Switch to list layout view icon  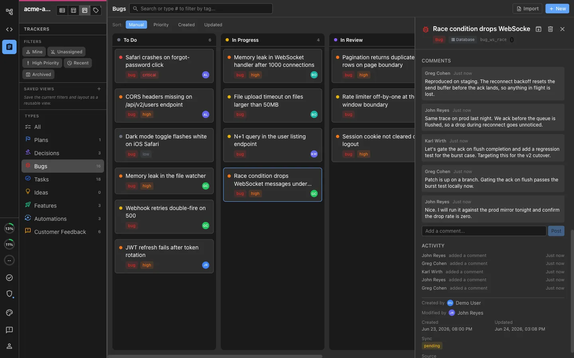(x=62, y=10)
